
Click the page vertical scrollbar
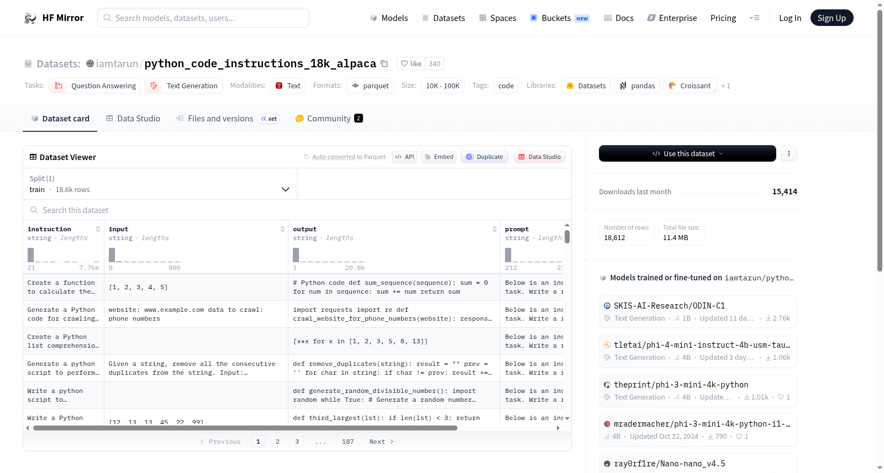(x=880, y=140)
